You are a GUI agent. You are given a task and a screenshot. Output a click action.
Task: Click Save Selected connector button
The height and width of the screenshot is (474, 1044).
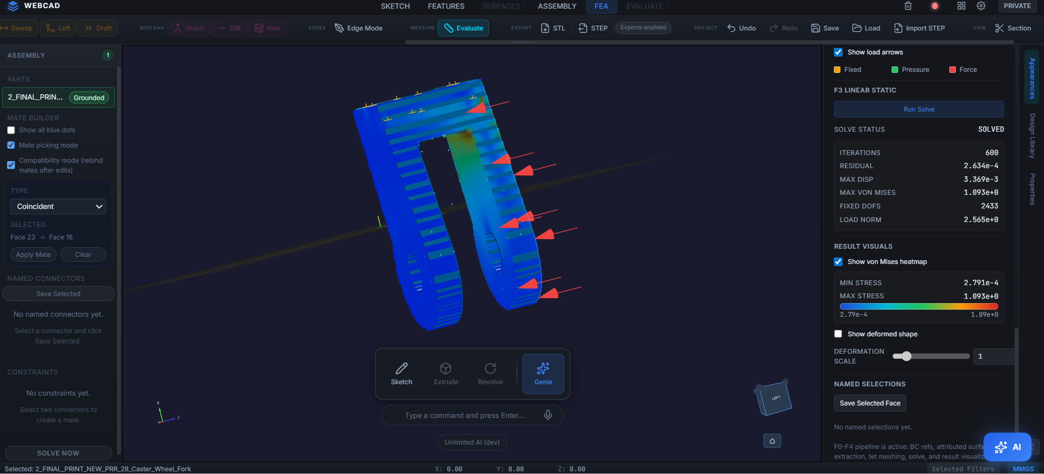58,294
